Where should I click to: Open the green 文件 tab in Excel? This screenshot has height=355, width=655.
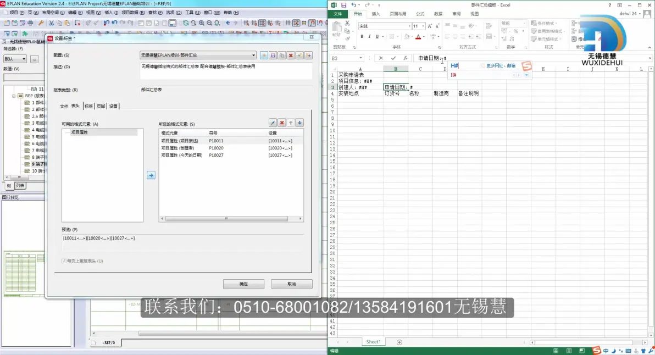337,14
